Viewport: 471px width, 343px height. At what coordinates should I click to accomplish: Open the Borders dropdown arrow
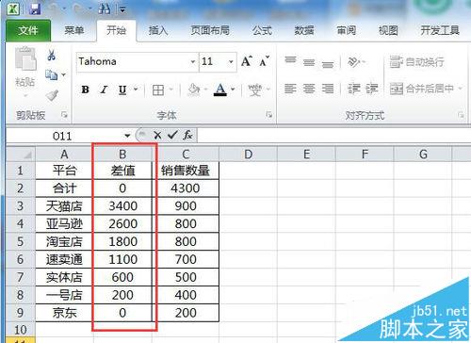pos(171,90)
